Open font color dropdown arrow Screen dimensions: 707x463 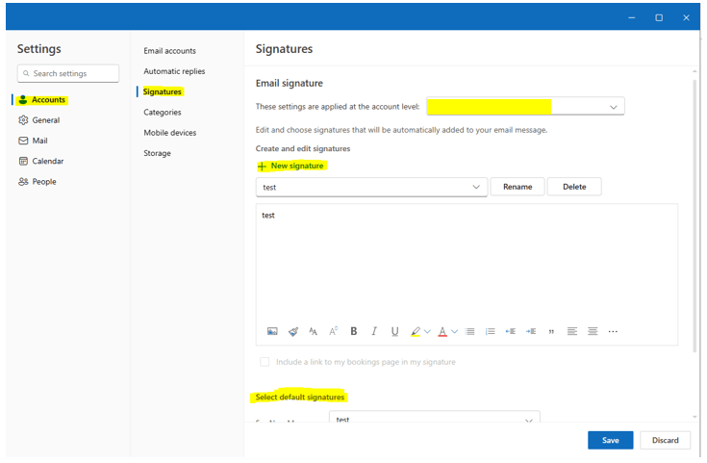[454, 332]
